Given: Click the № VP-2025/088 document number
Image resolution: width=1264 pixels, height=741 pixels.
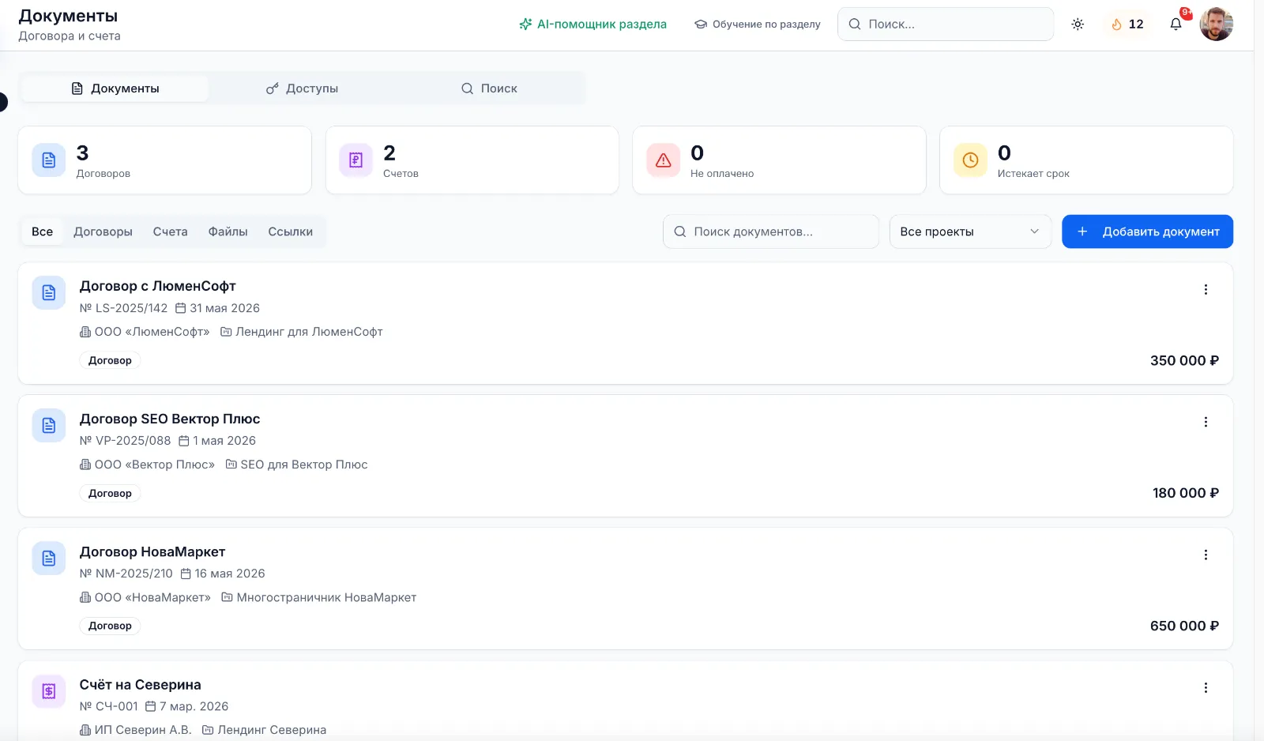Looking at the screenshot, I should [126, 441].
